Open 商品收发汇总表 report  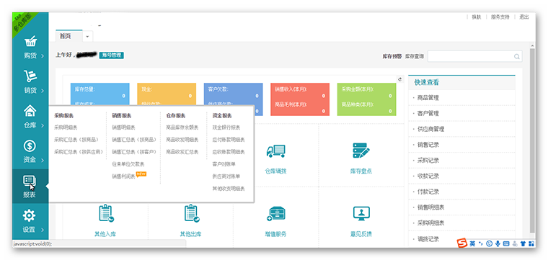[182, 152]
